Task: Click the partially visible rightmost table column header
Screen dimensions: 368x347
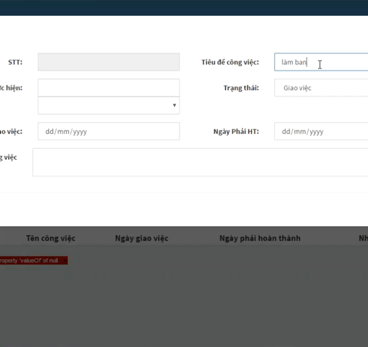Action: click(363, 238)
